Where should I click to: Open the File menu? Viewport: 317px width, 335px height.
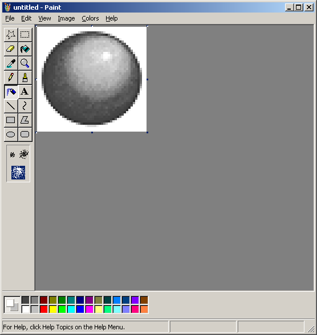tap(10, 19)
